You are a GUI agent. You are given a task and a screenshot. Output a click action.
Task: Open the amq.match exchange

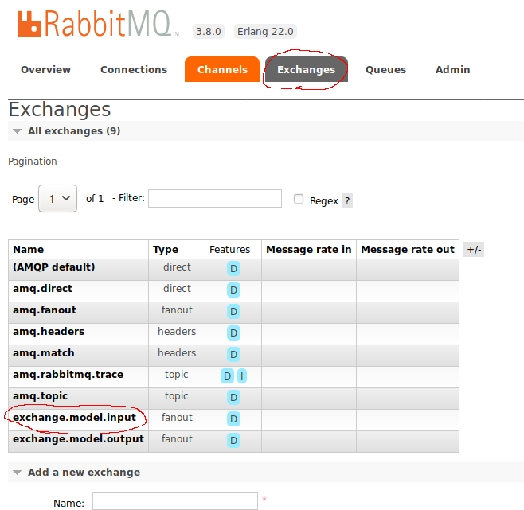point(44,353)
